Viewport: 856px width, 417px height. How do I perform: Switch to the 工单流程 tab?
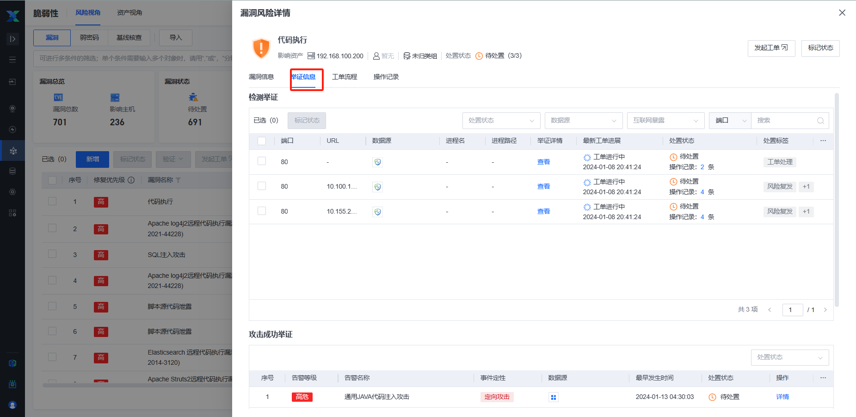coord(345,77)
